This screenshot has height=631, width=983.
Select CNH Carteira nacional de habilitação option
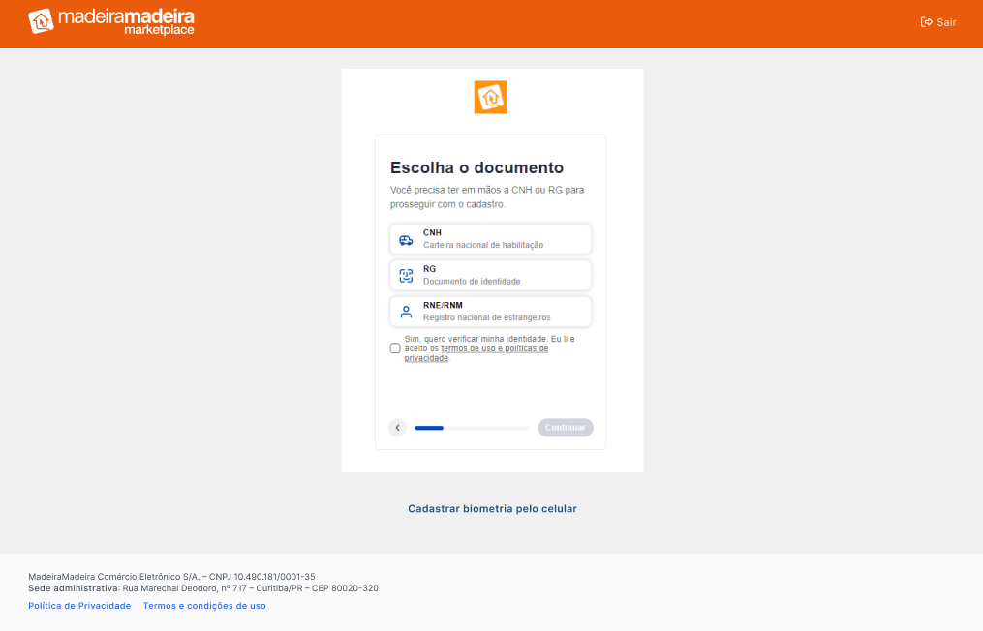click(x=490, y=239)
